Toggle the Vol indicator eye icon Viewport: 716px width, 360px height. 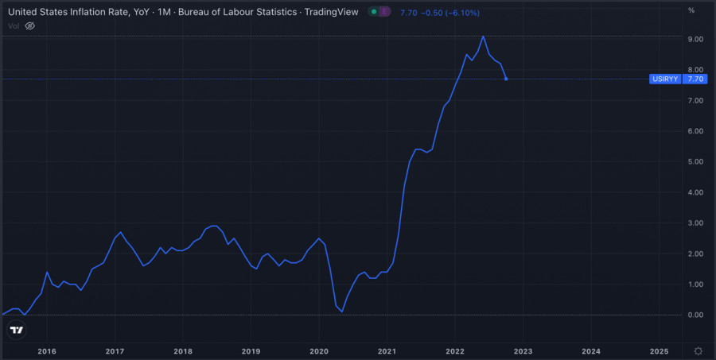tap(30, 25)
